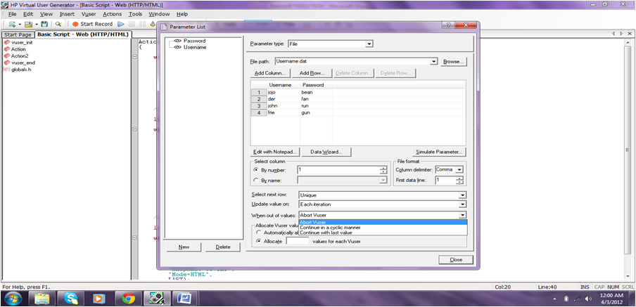Click the By number column stepper
Screen dimensions: 636x307
(x=383, y=170)
